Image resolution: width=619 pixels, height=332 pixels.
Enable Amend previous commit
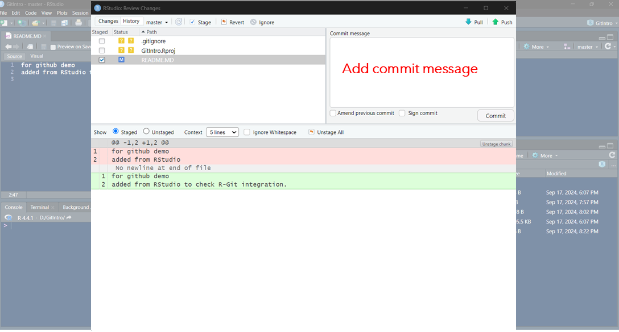(333, 113)
